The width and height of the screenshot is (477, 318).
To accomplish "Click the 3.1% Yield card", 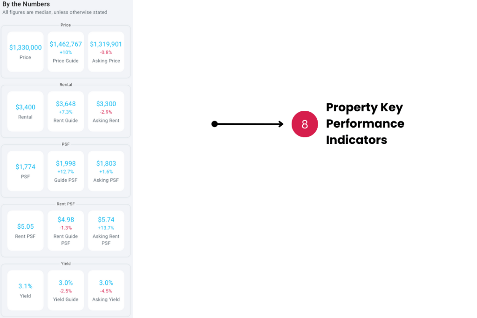I will [26, 290].
